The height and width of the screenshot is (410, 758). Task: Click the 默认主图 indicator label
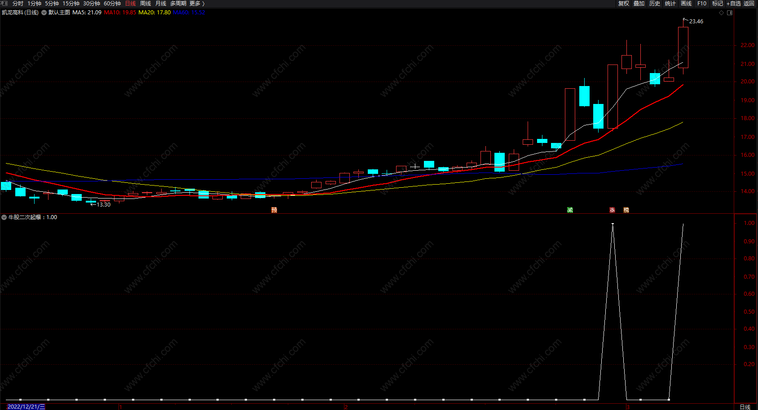pyautogui.click(x=59, y=13)
